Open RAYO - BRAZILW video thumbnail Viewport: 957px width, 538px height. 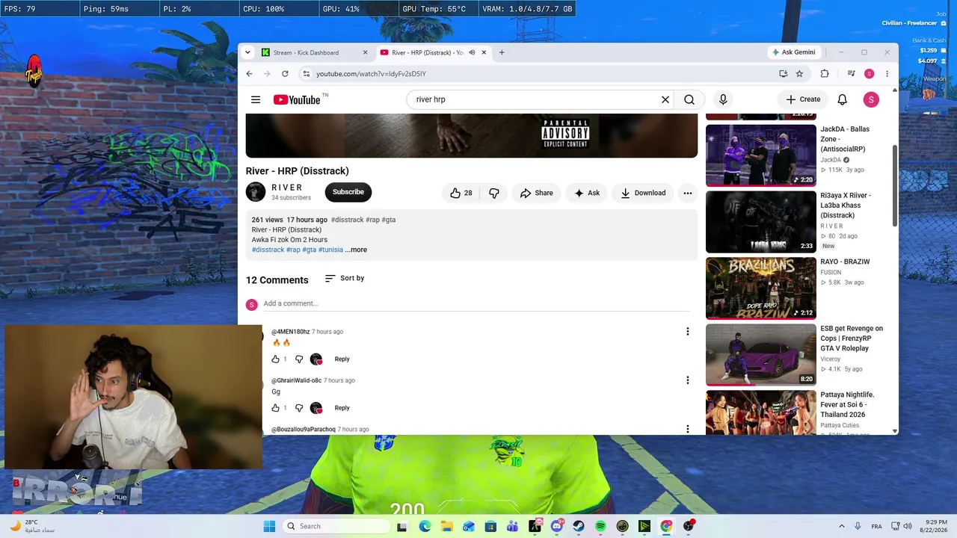[x=761, y=288]
